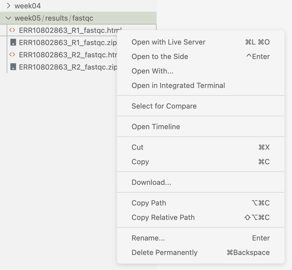Download the selected file
Screen dimensions: 292x270
151,182
